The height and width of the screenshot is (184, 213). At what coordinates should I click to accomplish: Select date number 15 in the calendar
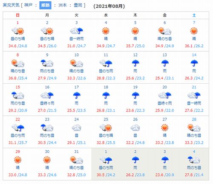[18, 87]
